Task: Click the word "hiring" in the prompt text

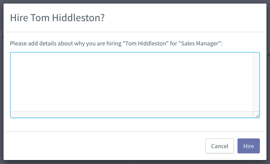Action: (114, 43)
